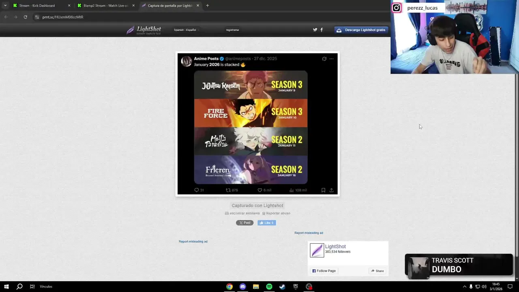Close the Stream - Kick Dashboard tab

tap(69, 6)
